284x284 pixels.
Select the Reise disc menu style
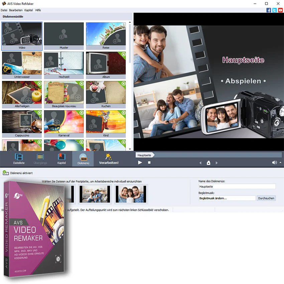point(106,36)
